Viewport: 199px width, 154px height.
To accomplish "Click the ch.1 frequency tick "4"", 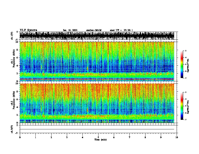I will [17, 66].
